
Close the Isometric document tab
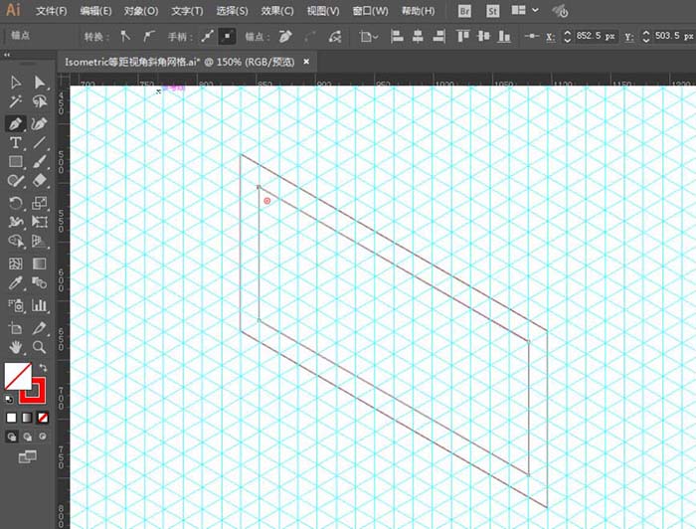pyautogui.click(x=306, y=62)
